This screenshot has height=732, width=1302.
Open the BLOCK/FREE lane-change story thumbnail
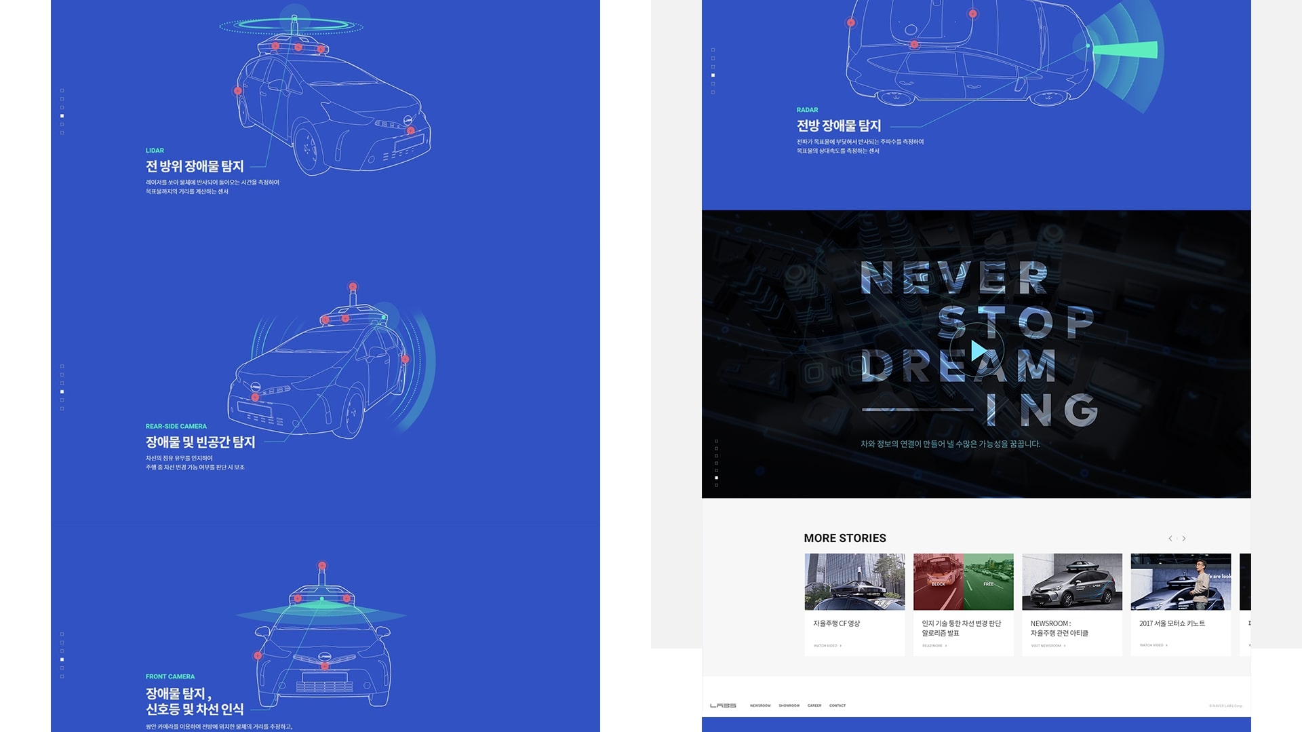click(x=963, y=581)
